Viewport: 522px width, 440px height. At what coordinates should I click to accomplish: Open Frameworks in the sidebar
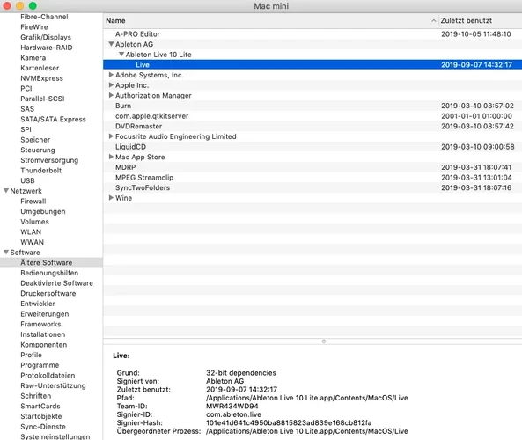tap(40, 324)
